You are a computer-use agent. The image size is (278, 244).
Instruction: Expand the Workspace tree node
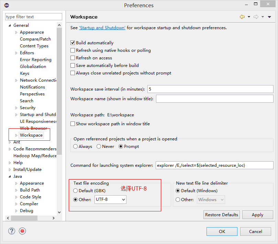(x=16, y=135)
